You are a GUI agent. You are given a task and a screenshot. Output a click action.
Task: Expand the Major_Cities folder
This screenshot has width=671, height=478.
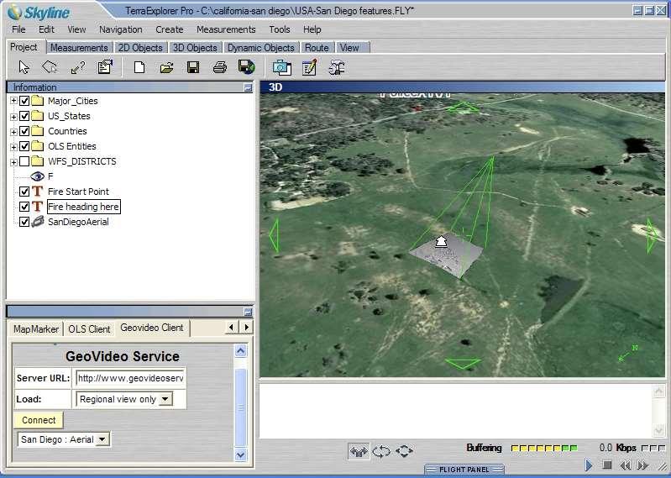13,101
